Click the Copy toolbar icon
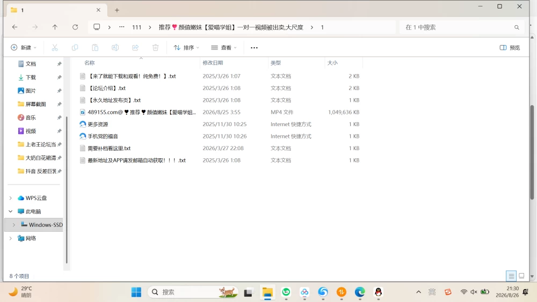 click(75, 48)
